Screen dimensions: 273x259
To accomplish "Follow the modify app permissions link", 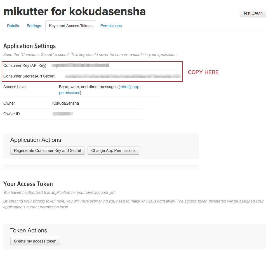I will pyautogui.click(x=99, y=90).
